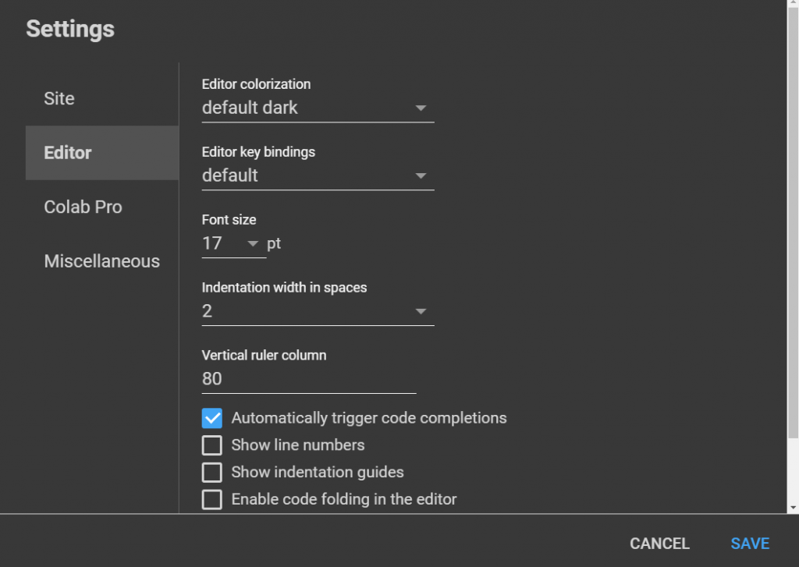Enable Show indentation guides checkbox
The height and width of the screenshot is (567, 799).
[x=212, y=473]
